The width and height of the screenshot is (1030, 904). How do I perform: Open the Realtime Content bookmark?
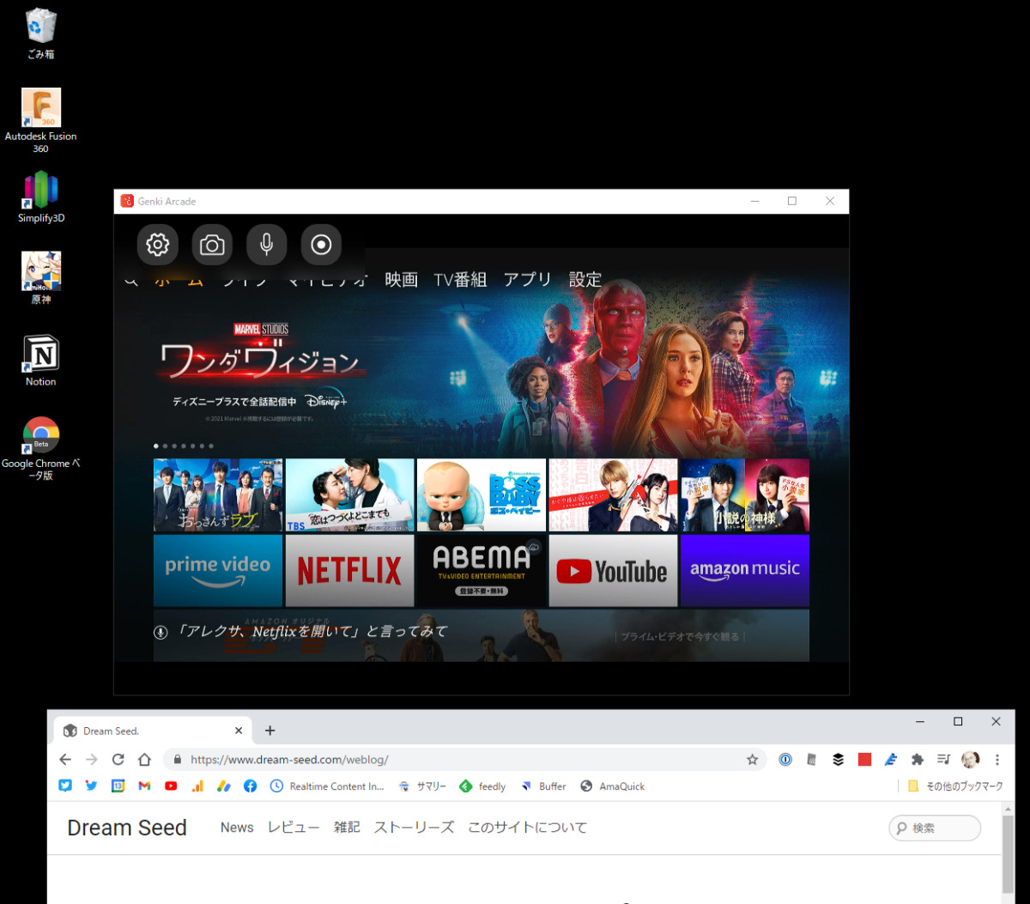click(327, 786)
